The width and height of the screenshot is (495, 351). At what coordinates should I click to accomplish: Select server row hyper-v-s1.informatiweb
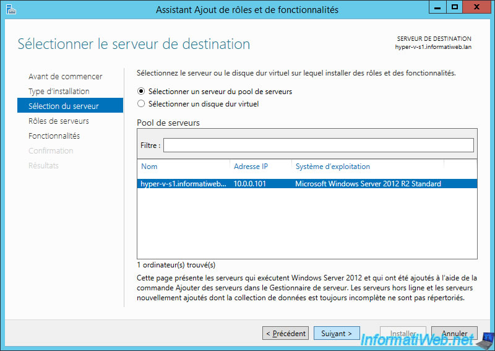307,184
